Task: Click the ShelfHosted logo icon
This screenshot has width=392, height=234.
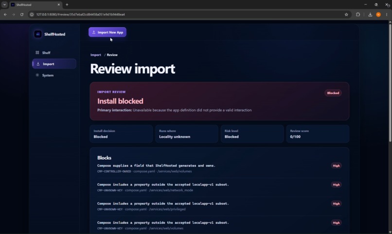Action: (x=38, y=34)
